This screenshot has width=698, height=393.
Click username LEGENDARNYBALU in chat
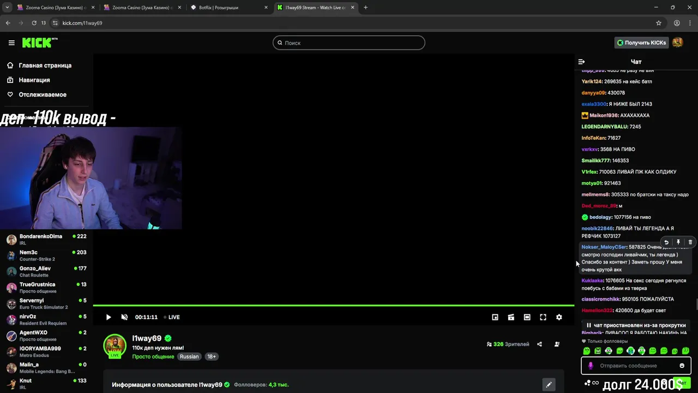click(604, 127)
